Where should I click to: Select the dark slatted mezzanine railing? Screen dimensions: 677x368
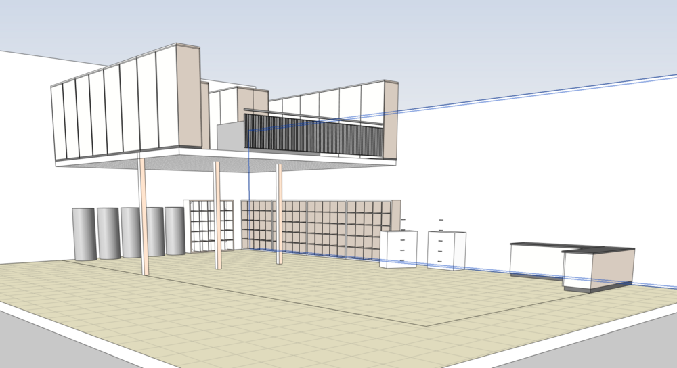click(x=313, y=134)
